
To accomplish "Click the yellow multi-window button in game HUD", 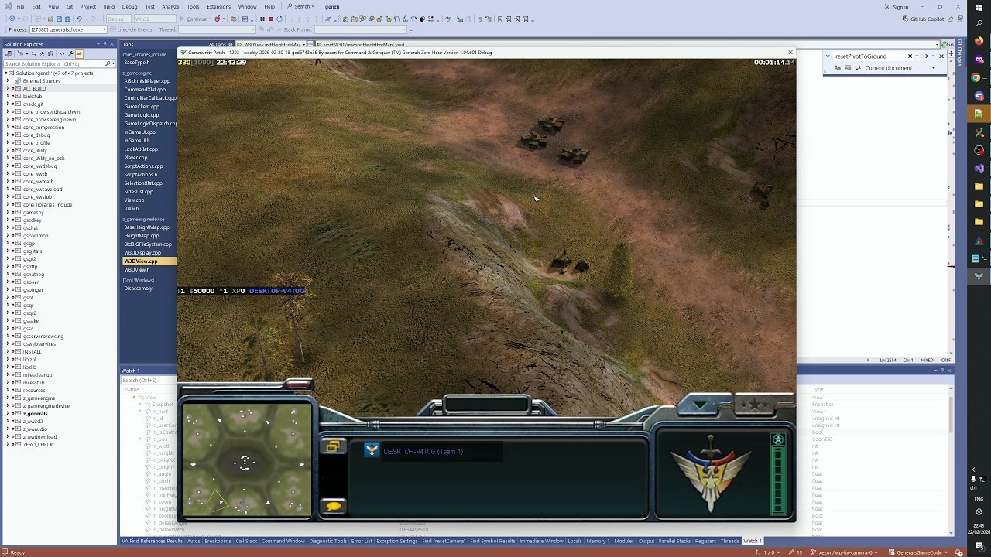I will pyautogui.click(x=333, y=446).
